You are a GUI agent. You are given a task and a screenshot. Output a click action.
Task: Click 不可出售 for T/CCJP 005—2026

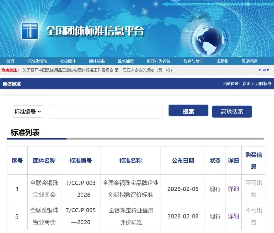253,216
